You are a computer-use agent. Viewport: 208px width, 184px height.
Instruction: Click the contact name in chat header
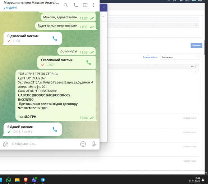point(31,3)
